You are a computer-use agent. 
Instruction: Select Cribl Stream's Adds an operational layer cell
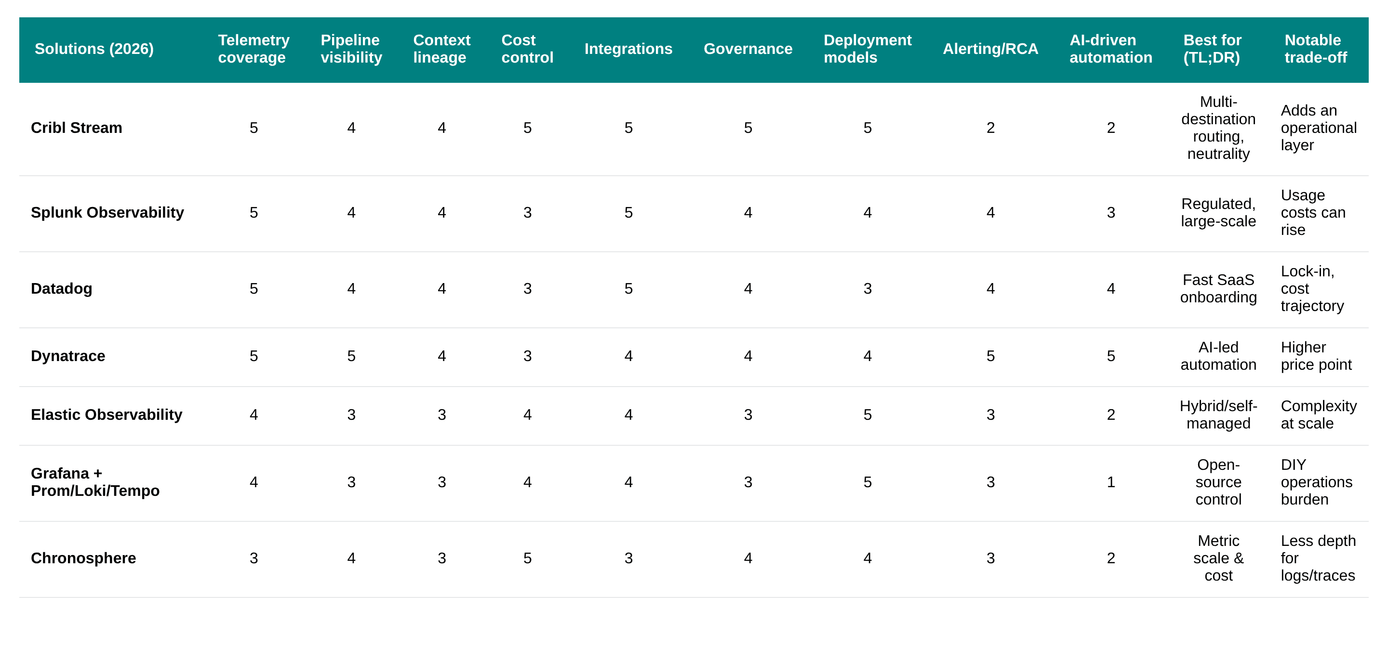click(1318, 128)
